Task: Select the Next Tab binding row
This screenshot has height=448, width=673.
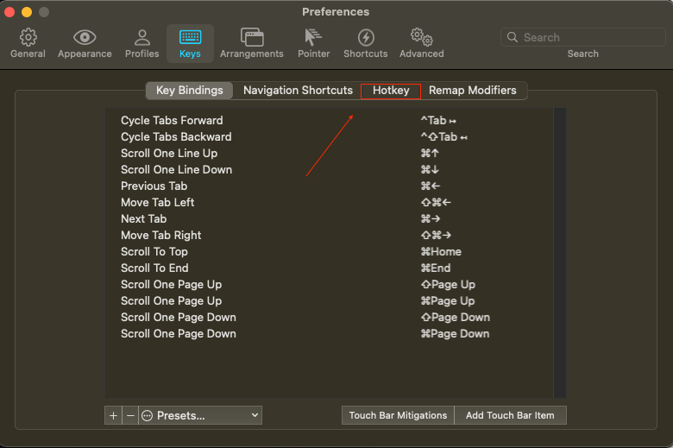Action: coord(330,218)
